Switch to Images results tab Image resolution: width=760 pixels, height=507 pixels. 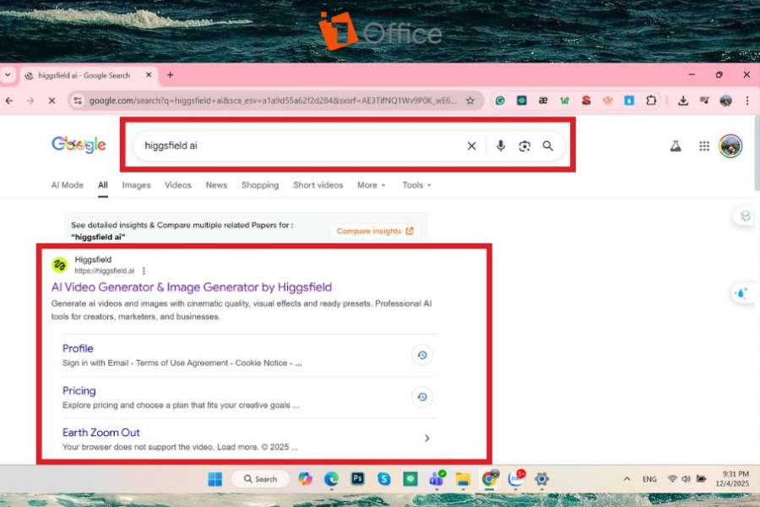click(136, 185)
